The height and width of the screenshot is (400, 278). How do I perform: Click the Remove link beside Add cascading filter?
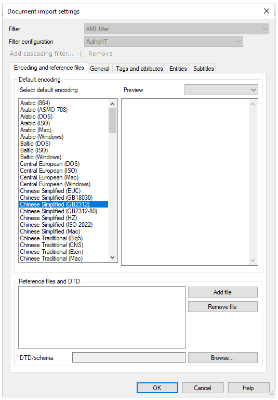[x=100, y=54]
